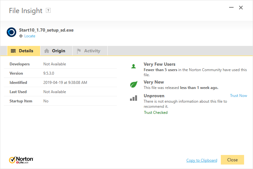Click the Trust Checked status text
Viewport: 253px width, 169px height.
[156, 113]
